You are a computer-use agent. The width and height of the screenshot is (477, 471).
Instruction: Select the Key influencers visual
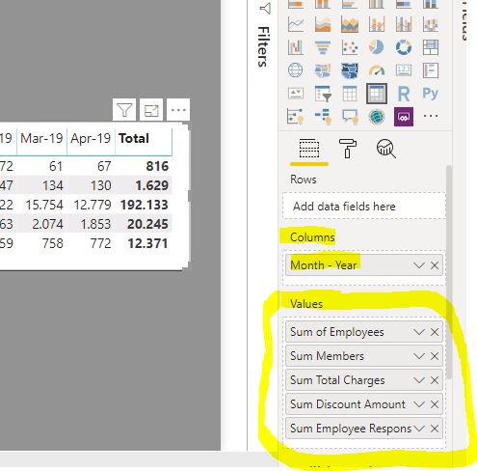pyautogui.click(x=296, y=116)
